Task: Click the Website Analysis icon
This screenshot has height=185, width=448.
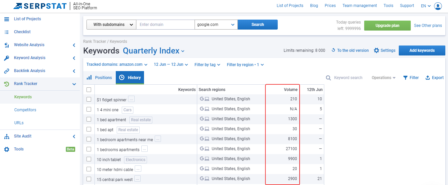Action: click(7, 45)
